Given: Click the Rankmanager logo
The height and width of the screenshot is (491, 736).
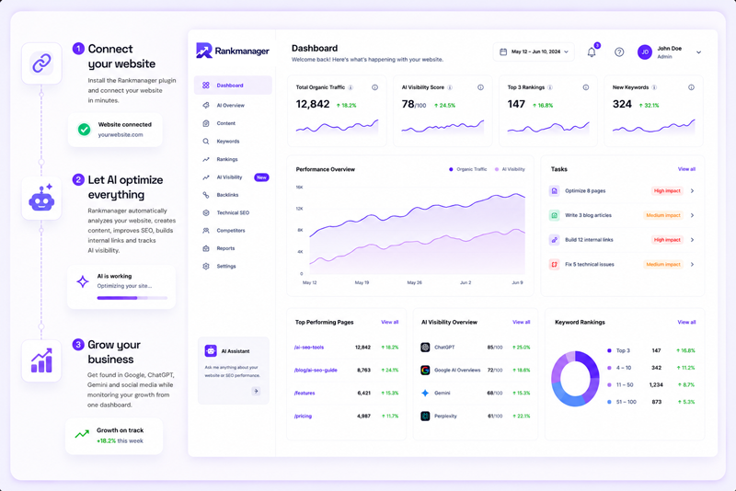Looking at the screenshot, I should pyautogui.click(x=233, y=51).
